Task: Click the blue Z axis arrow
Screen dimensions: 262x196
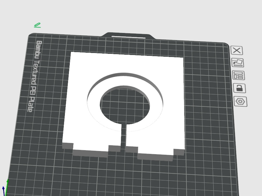Action: [x=3, y=190]
